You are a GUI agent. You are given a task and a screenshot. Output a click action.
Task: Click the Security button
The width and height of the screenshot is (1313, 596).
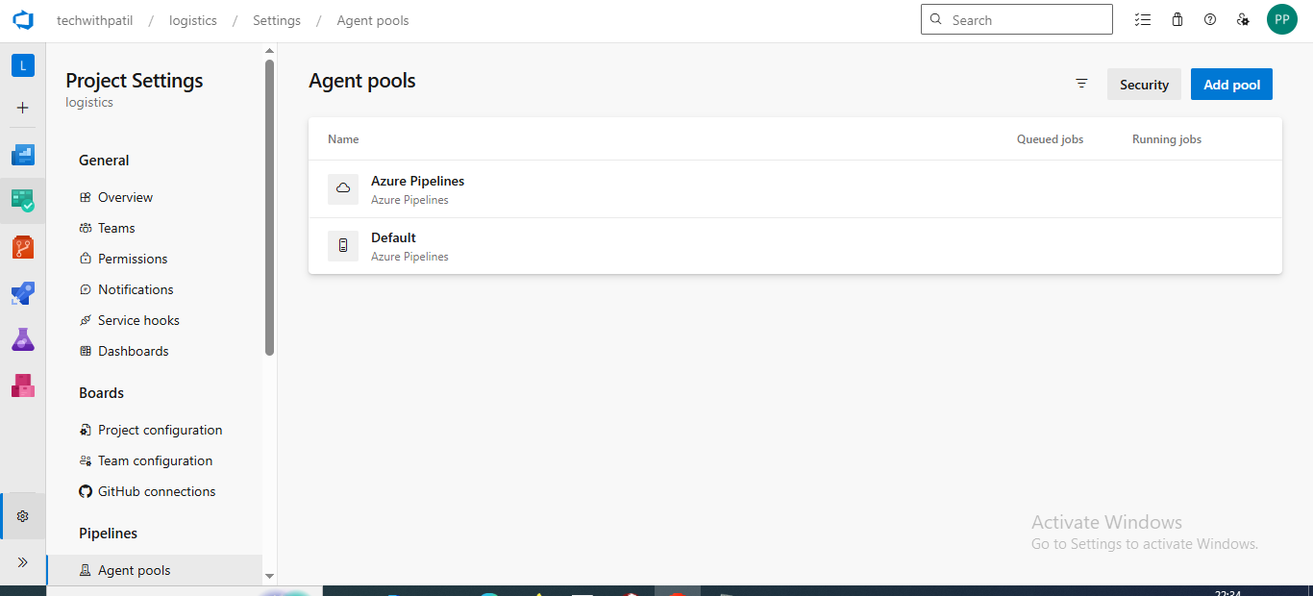[1144, 85]
